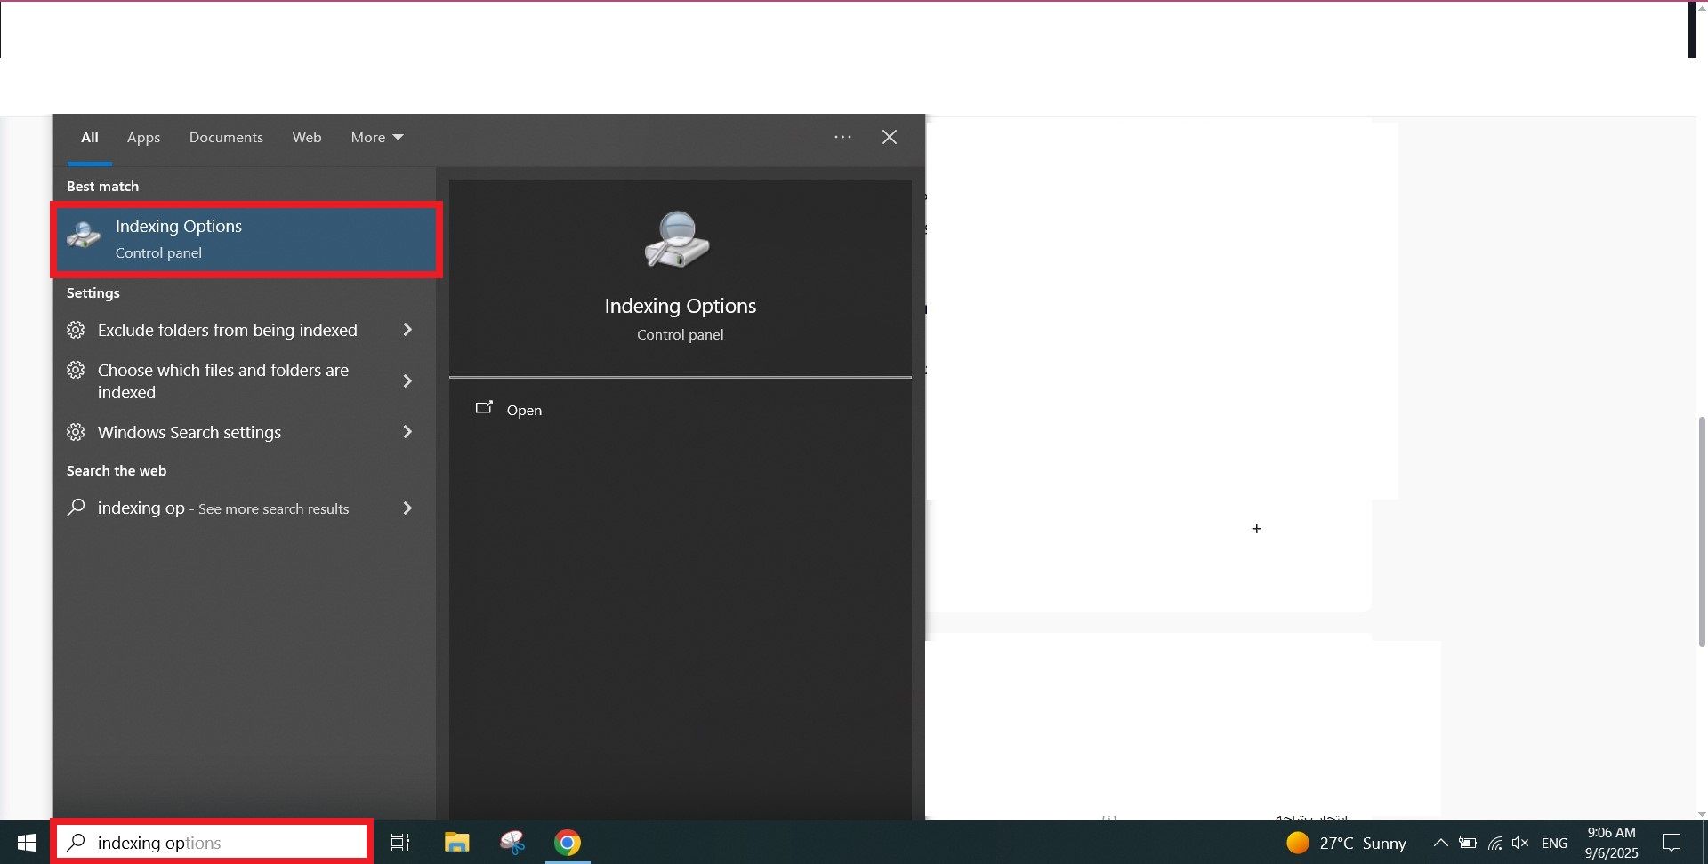Click the battery status icon

coord(1468,843)
